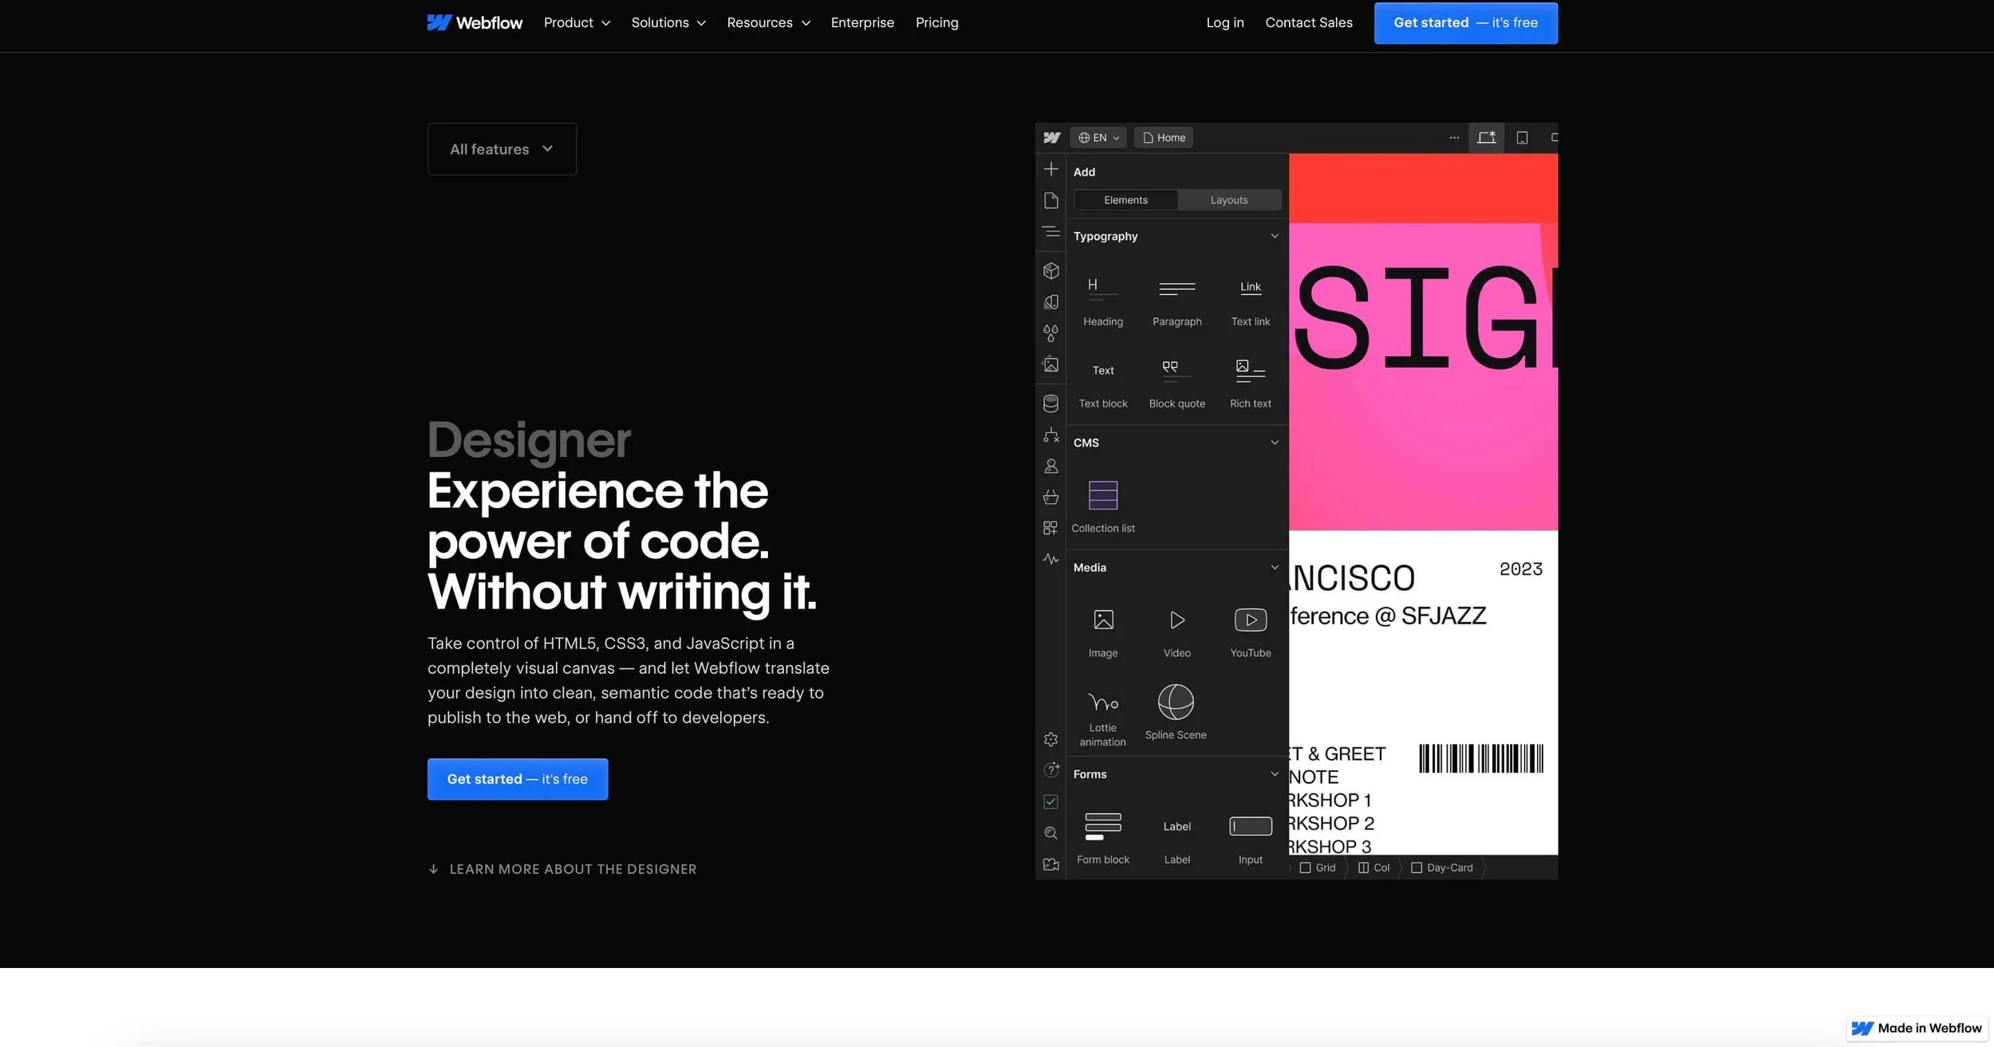Click the Components cube icon
This screenshot has width=1994, height=1047.
[1050, 271]
